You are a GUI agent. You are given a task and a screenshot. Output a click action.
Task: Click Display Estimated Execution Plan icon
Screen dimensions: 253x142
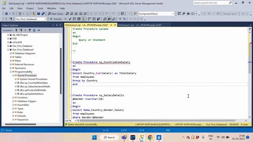[74, 19]
